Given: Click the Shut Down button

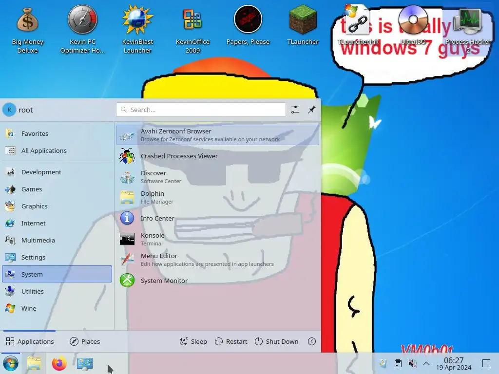Looking at the screenshot, I should 277,341.
